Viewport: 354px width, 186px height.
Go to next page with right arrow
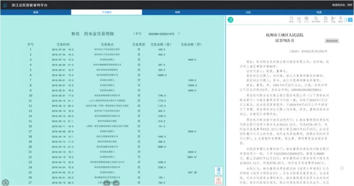click(116, 183)
